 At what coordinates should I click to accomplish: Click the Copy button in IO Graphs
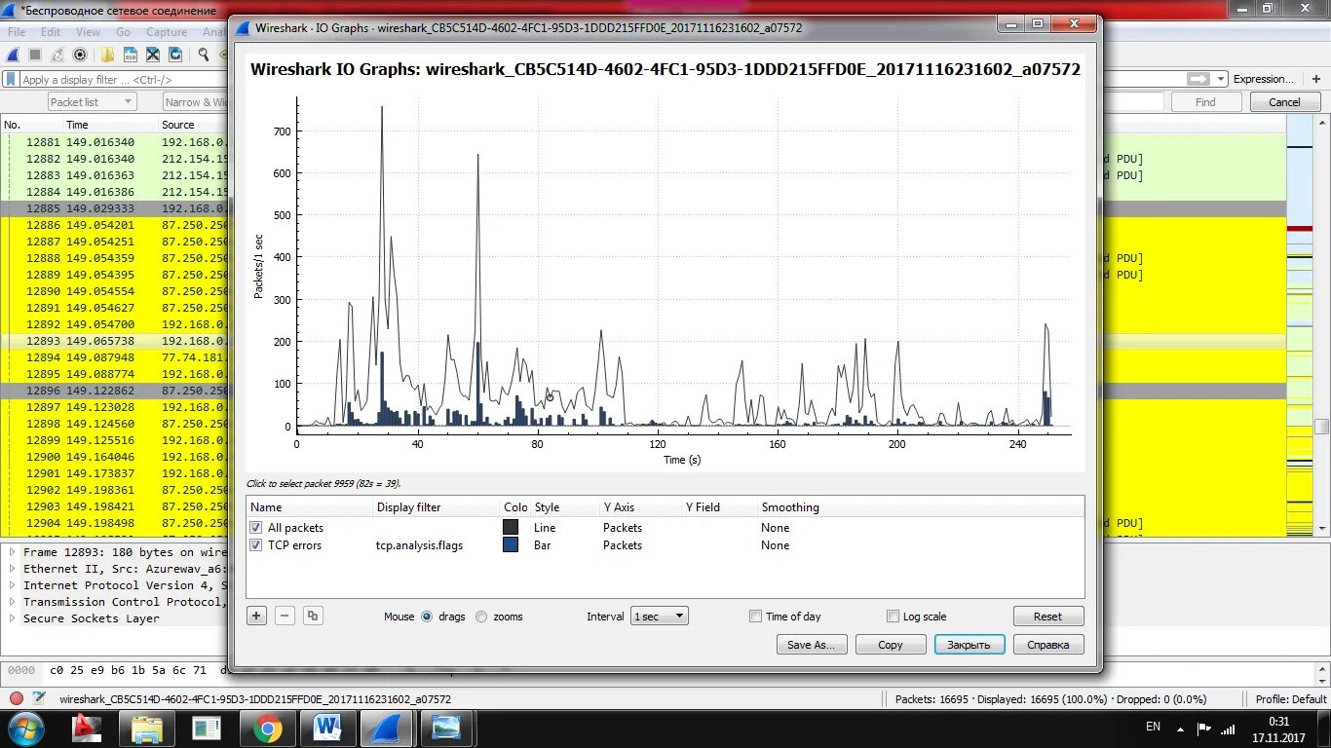(891, 645)
